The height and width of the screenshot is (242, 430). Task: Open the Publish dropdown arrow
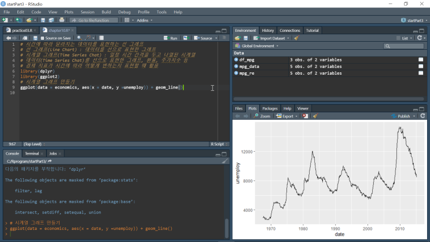(414, 116)
